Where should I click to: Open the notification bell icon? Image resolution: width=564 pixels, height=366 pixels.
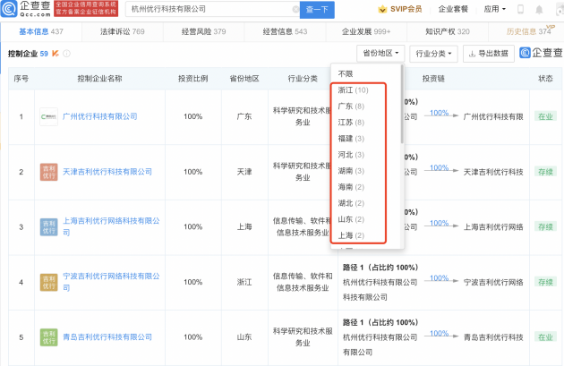tap(539, 10)
